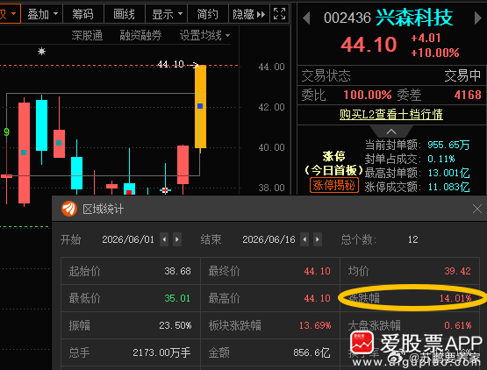Select the 最终价 44.10 cell
The width and height of the screenshot is (487, 370).
click(270, 271)
